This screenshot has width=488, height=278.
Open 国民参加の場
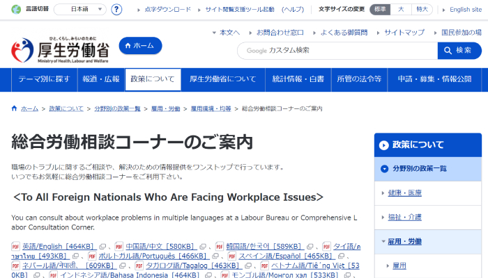[462, 32]
